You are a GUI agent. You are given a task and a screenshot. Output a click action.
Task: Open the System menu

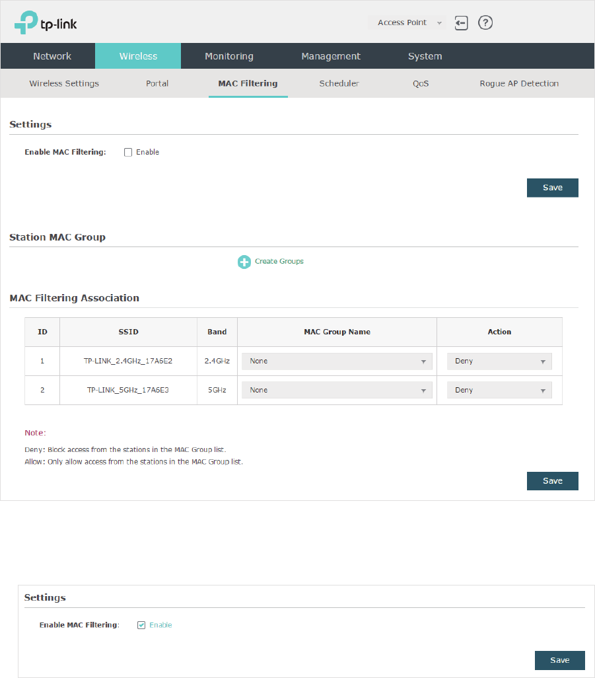click(x=425, y=56)
